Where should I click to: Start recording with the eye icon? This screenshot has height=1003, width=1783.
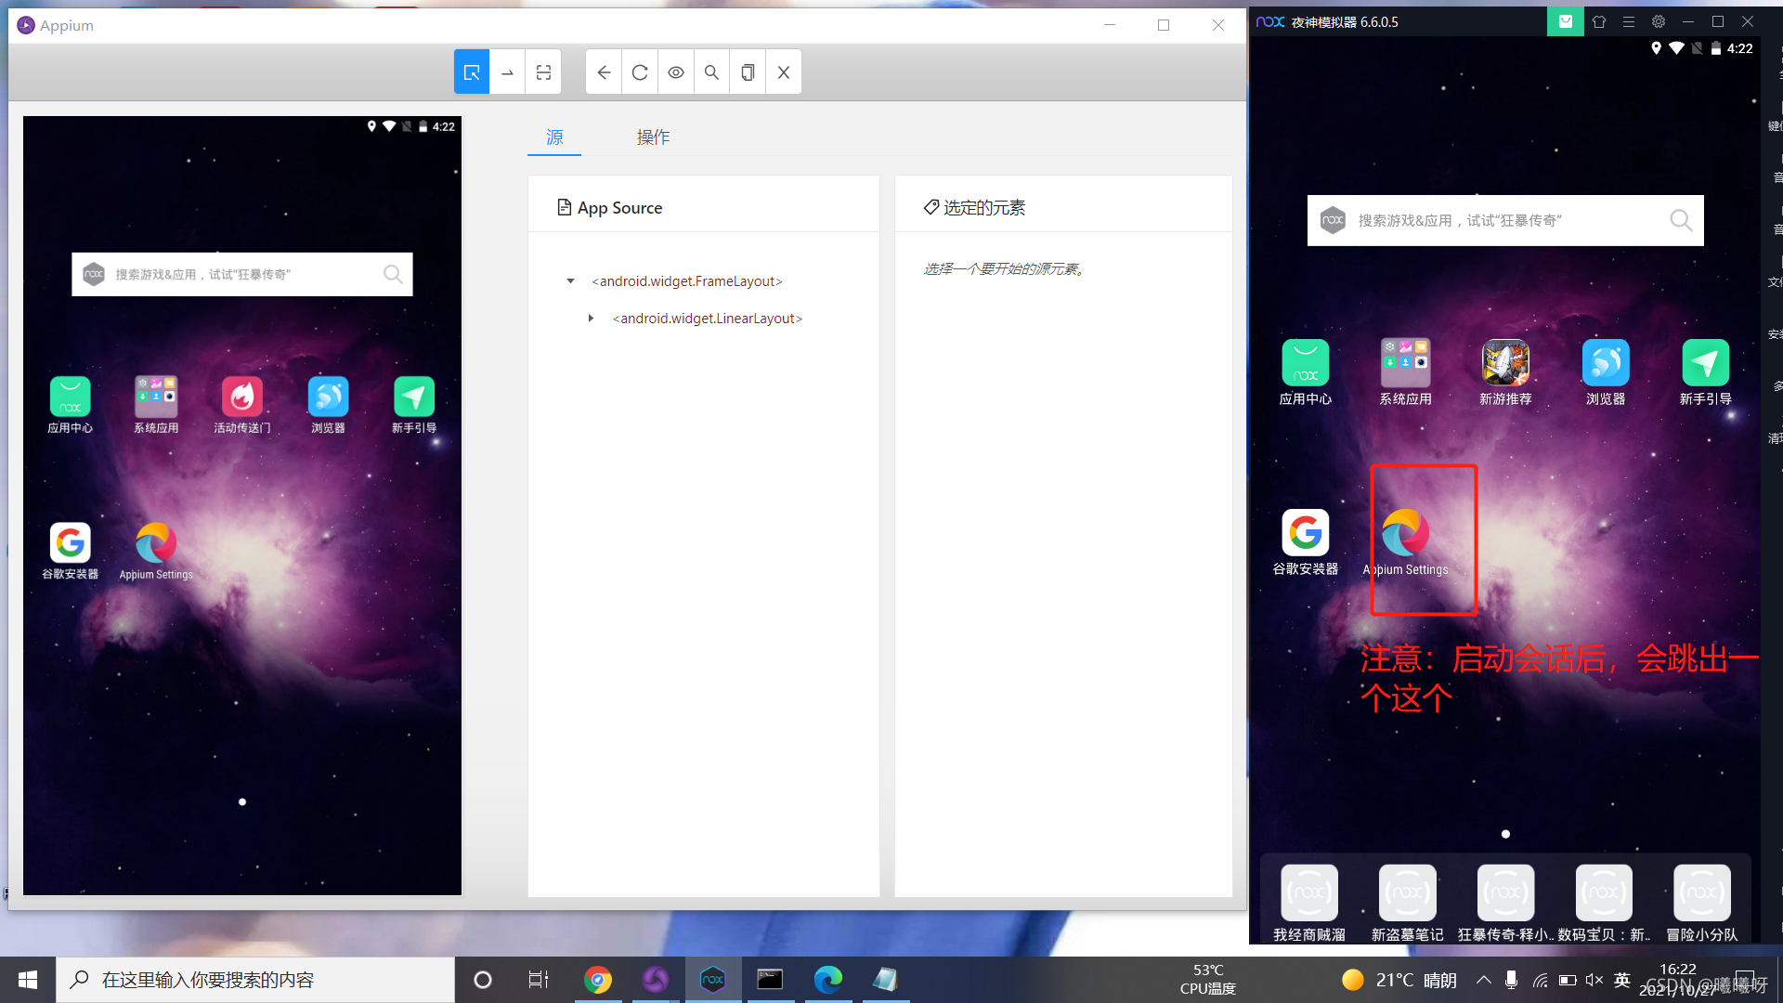tap(676, 72)
